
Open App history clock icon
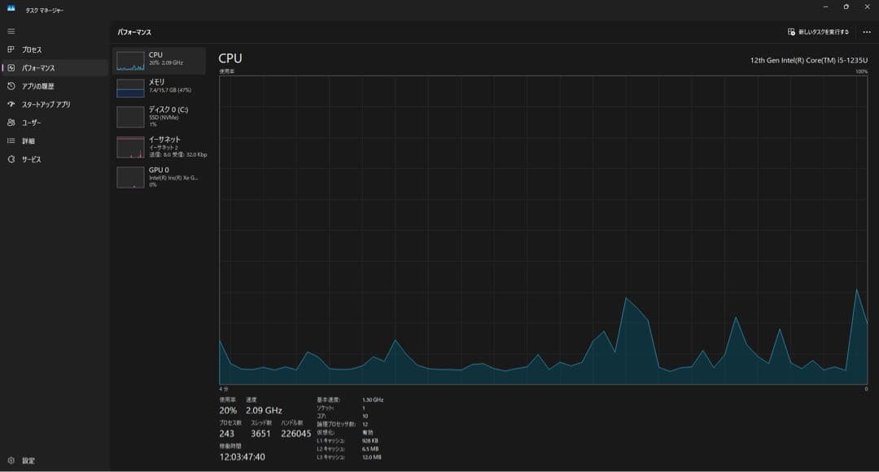[x=11, y=86]
